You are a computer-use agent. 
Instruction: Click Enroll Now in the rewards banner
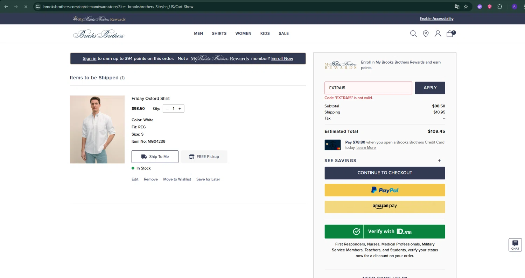click(282, 58)
